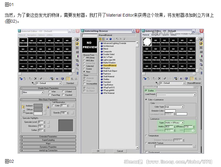Viewport: 221px width, 167px height.
Task: Enable the Faceted checkbox
Action: (63, 95)
